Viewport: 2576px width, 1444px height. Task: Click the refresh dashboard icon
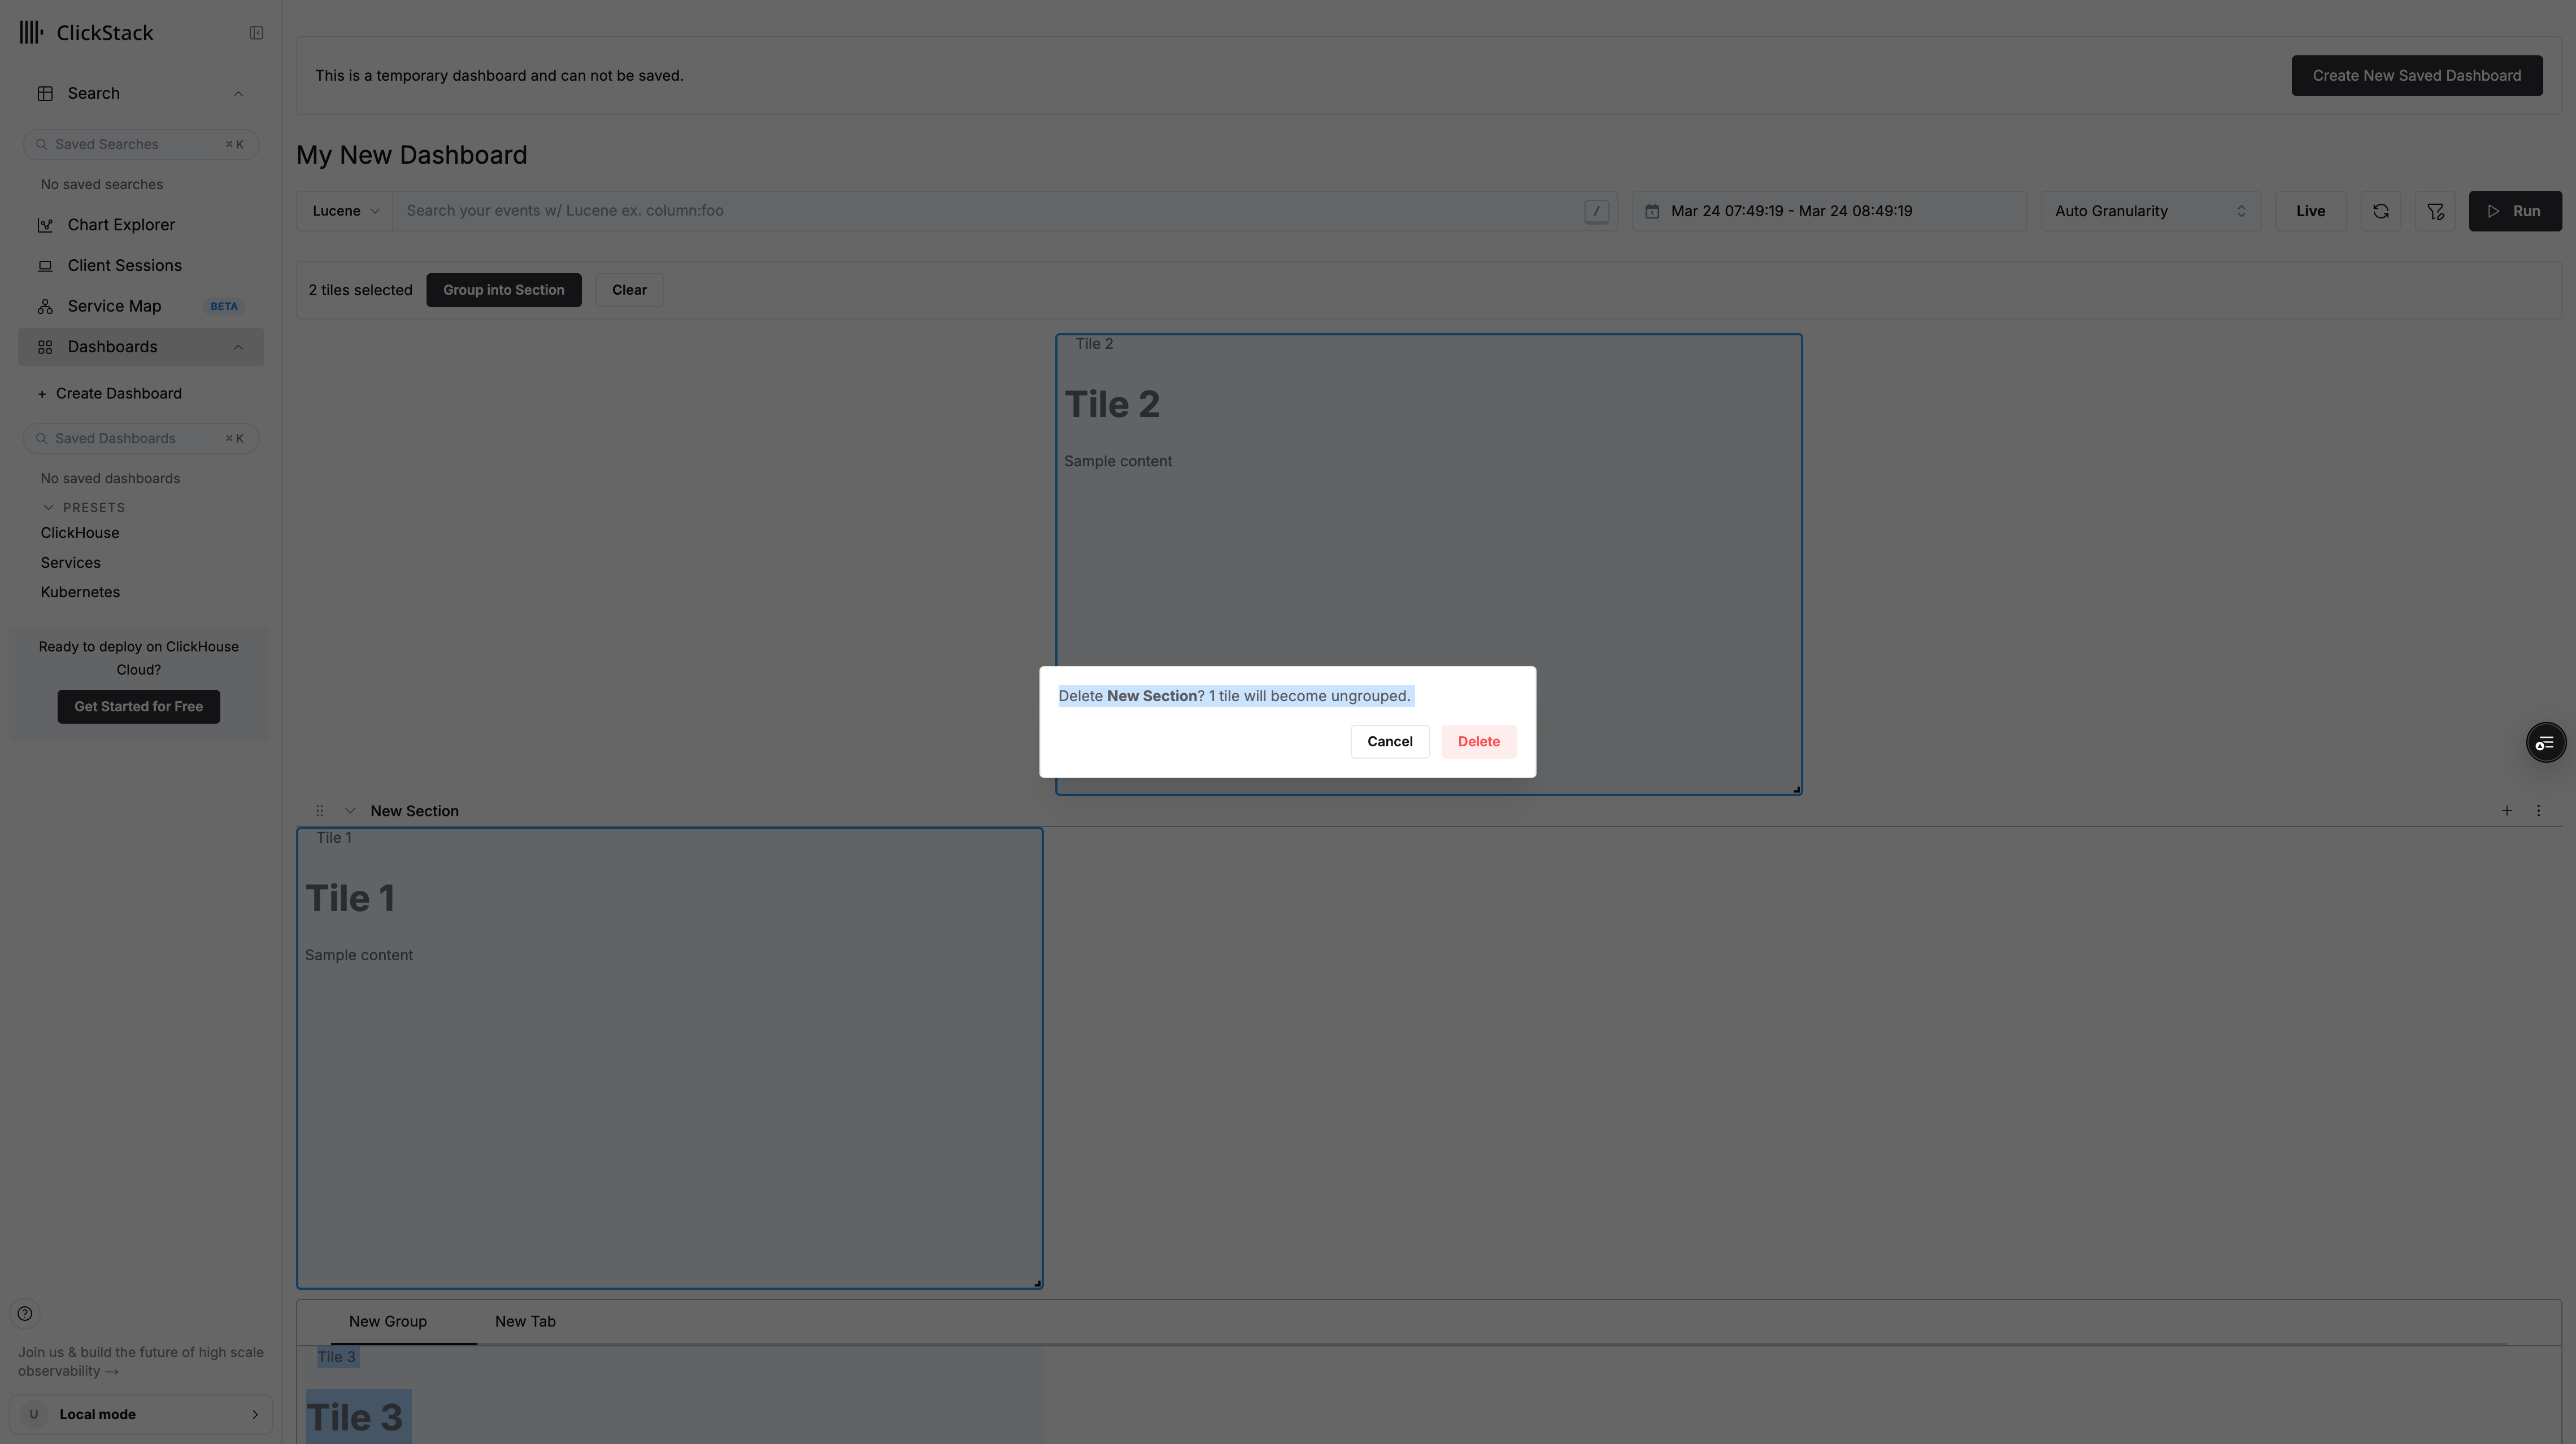coord(2380,211)
